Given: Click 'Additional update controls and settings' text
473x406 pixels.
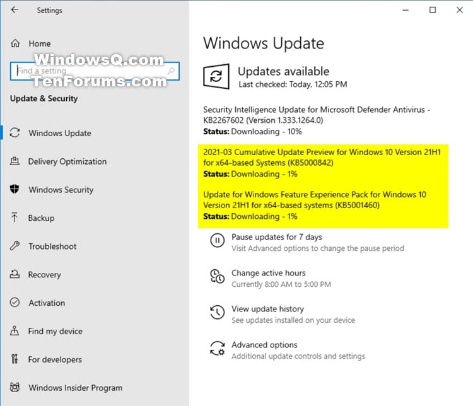Looking at the screenshot, I should coord(298,356).
